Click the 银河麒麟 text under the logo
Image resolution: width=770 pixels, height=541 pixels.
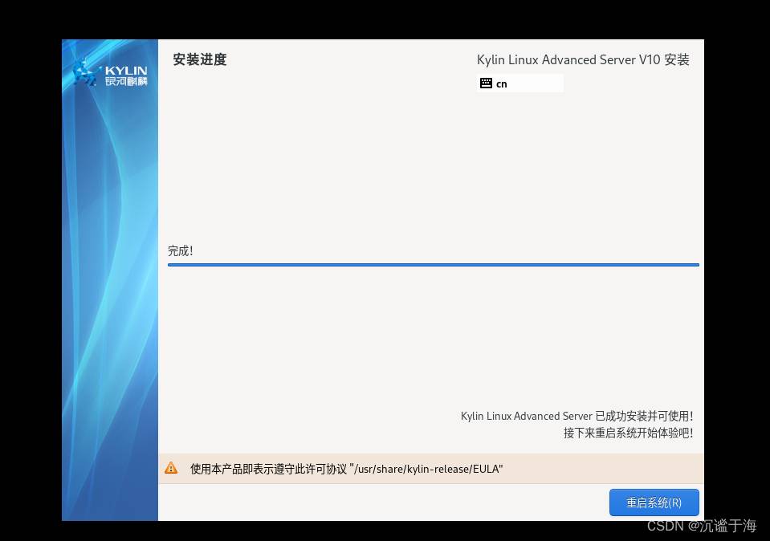(x=126, y=81)
